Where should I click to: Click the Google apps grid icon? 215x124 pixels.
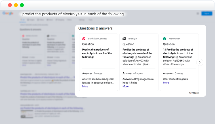198,13
